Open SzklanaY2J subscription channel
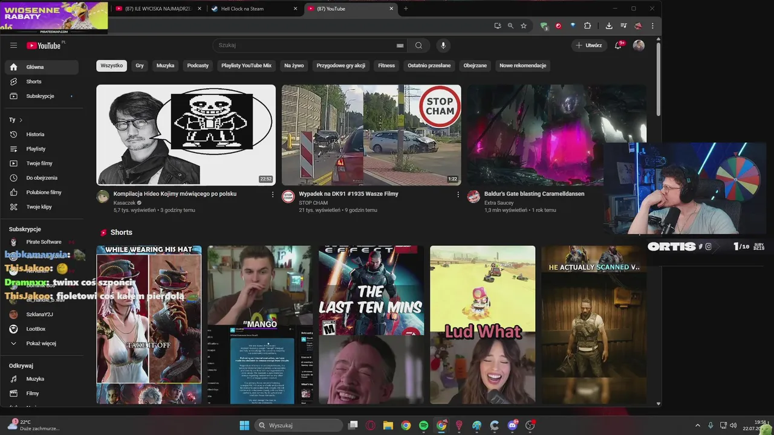774x435 pixels. point(41,314)
